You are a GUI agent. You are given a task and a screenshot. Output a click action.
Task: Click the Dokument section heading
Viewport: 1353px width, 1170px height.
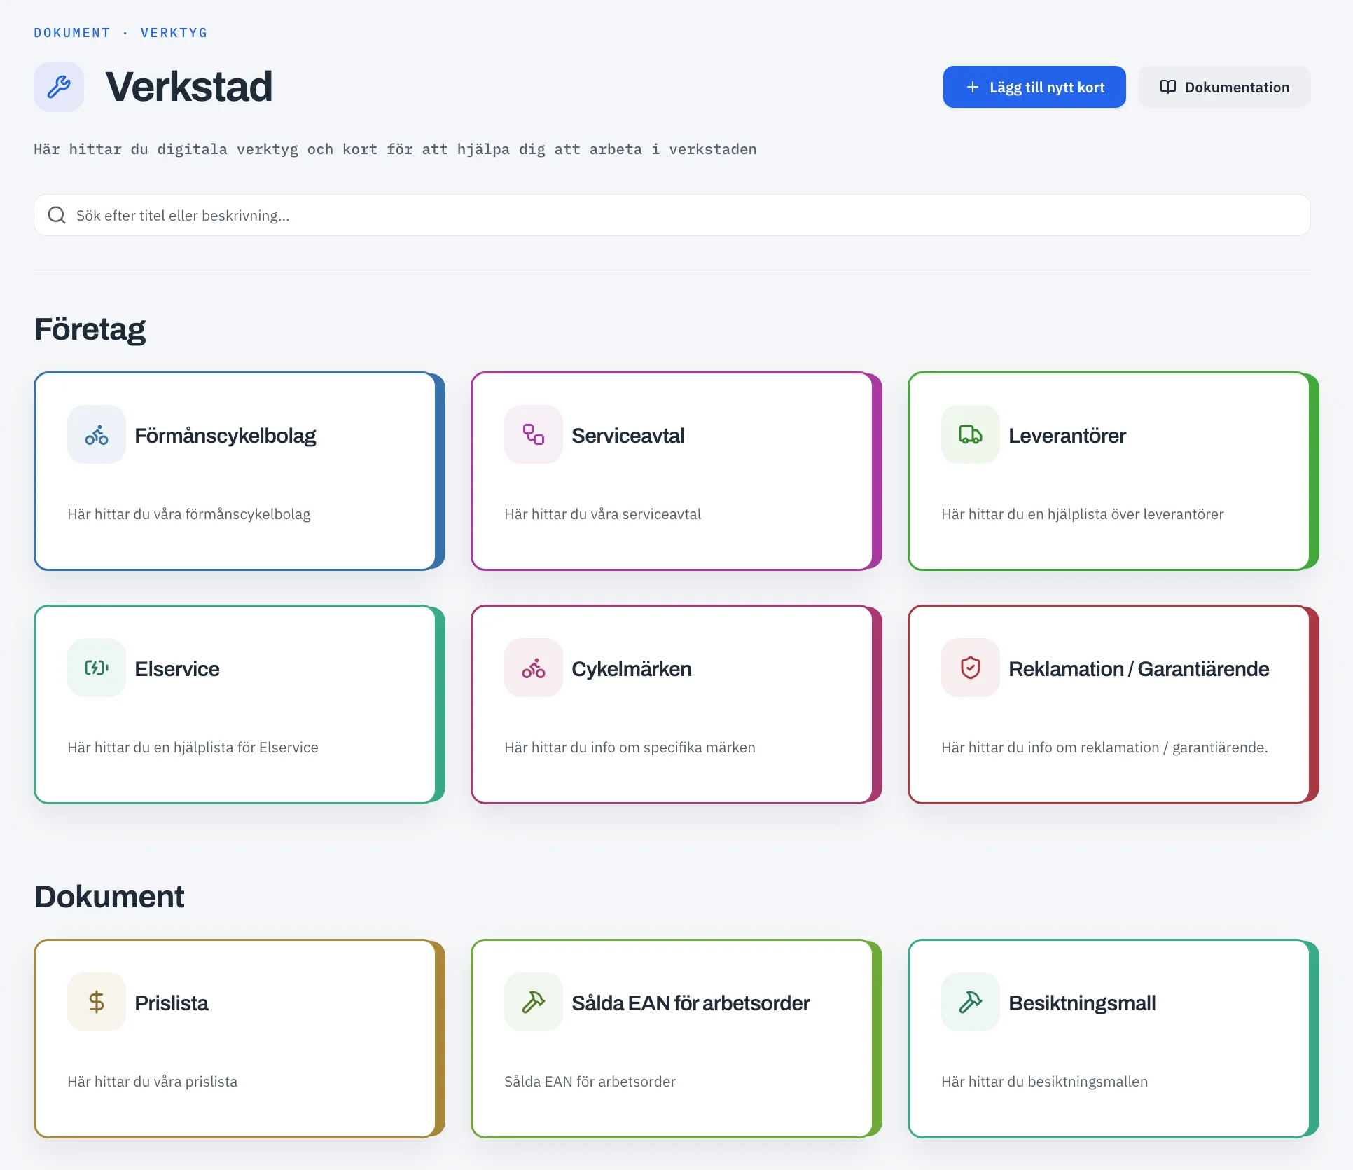pos(109,897)
